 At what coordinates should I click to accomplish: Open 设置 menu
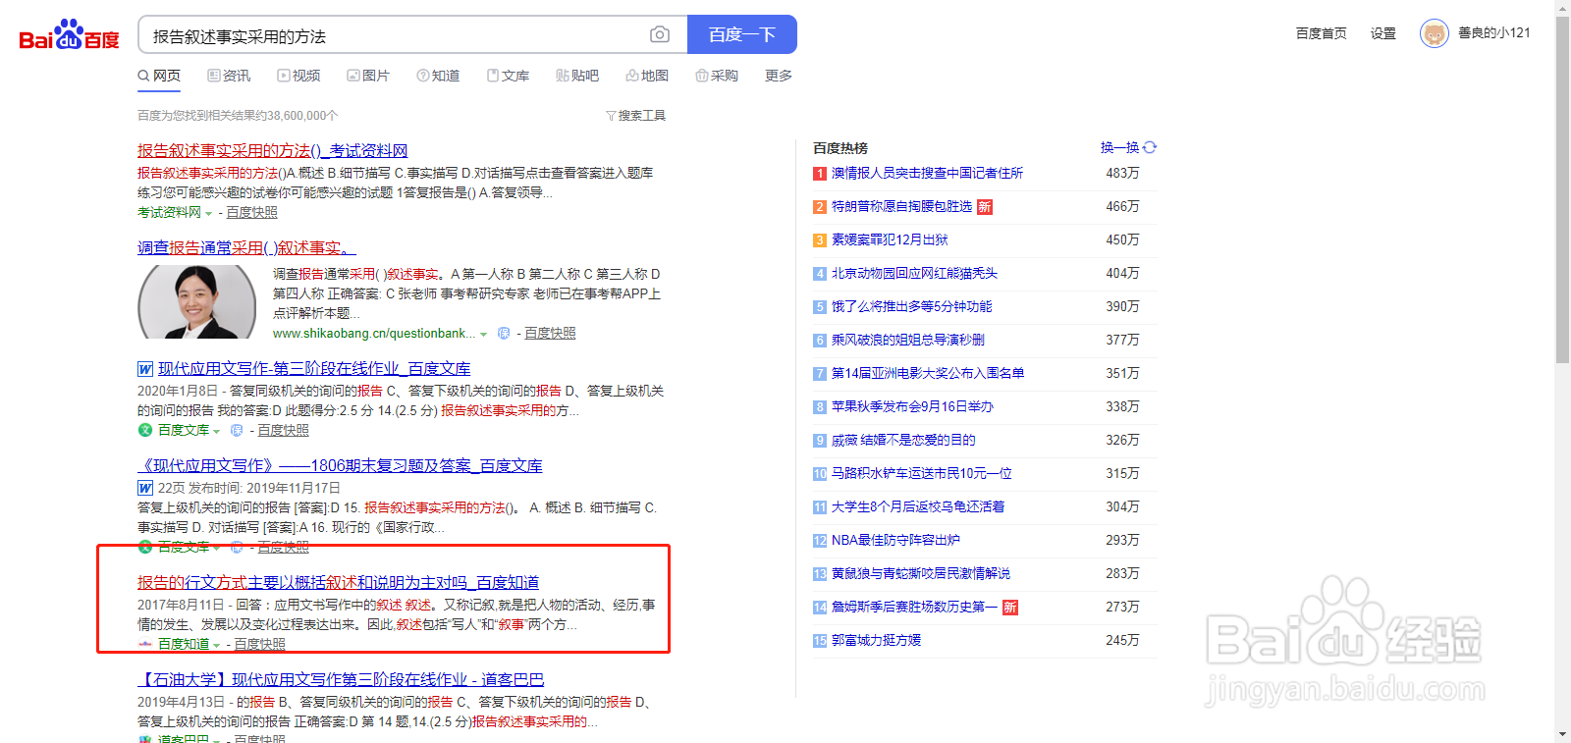1383,33
